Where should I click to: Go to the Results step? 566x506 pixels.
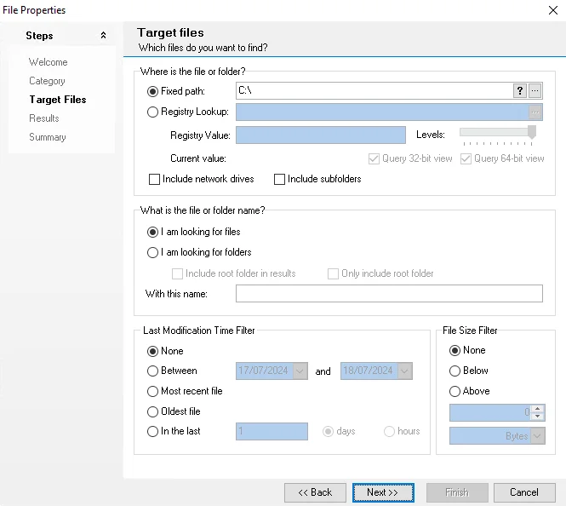tap(44, 118)
